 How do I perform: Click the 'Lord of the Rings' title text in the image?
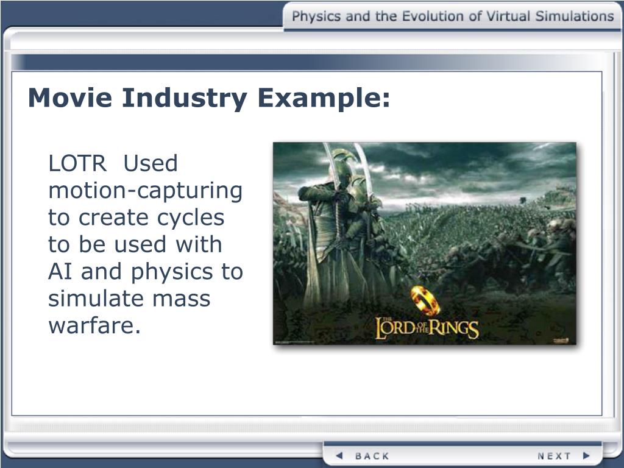coord(427,329)
